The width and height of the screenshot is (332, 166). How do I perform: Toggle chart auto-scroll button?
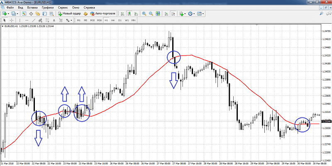pyautogui.click(x=167, y=14)
